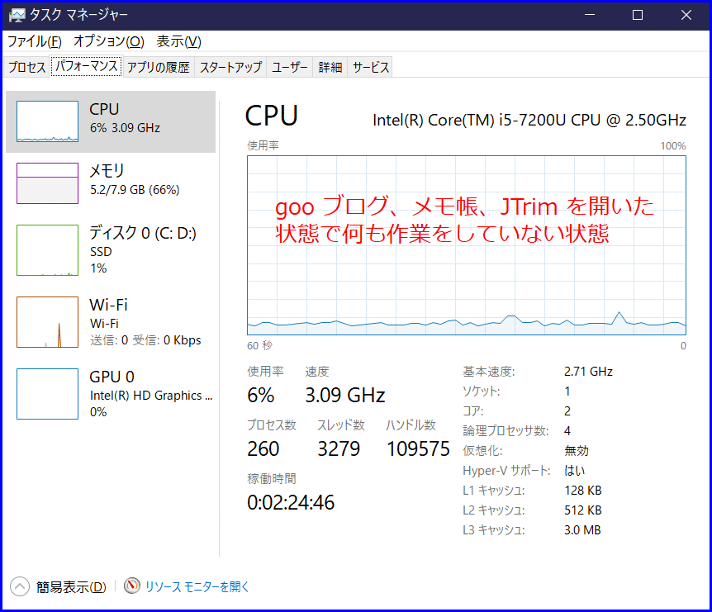
Task: Click the 5.2/7.9 GB (66%) text
Action: (x=135, y=190)
